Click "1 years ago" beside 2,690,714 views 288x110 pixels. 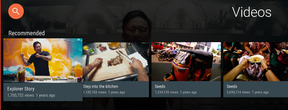click(x=260, y=92)
